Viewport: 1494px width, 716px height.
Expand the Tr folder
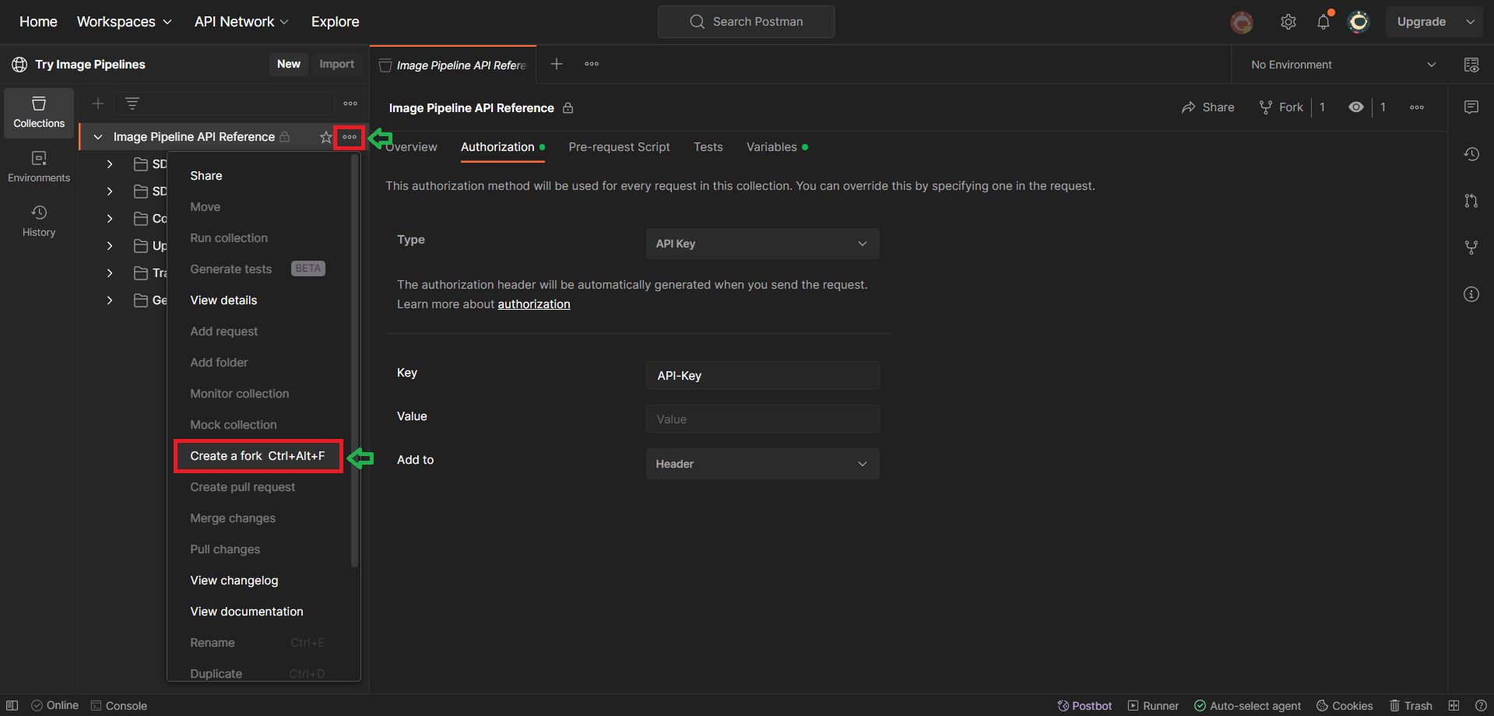pyautogui.click(x=110, y=273)
